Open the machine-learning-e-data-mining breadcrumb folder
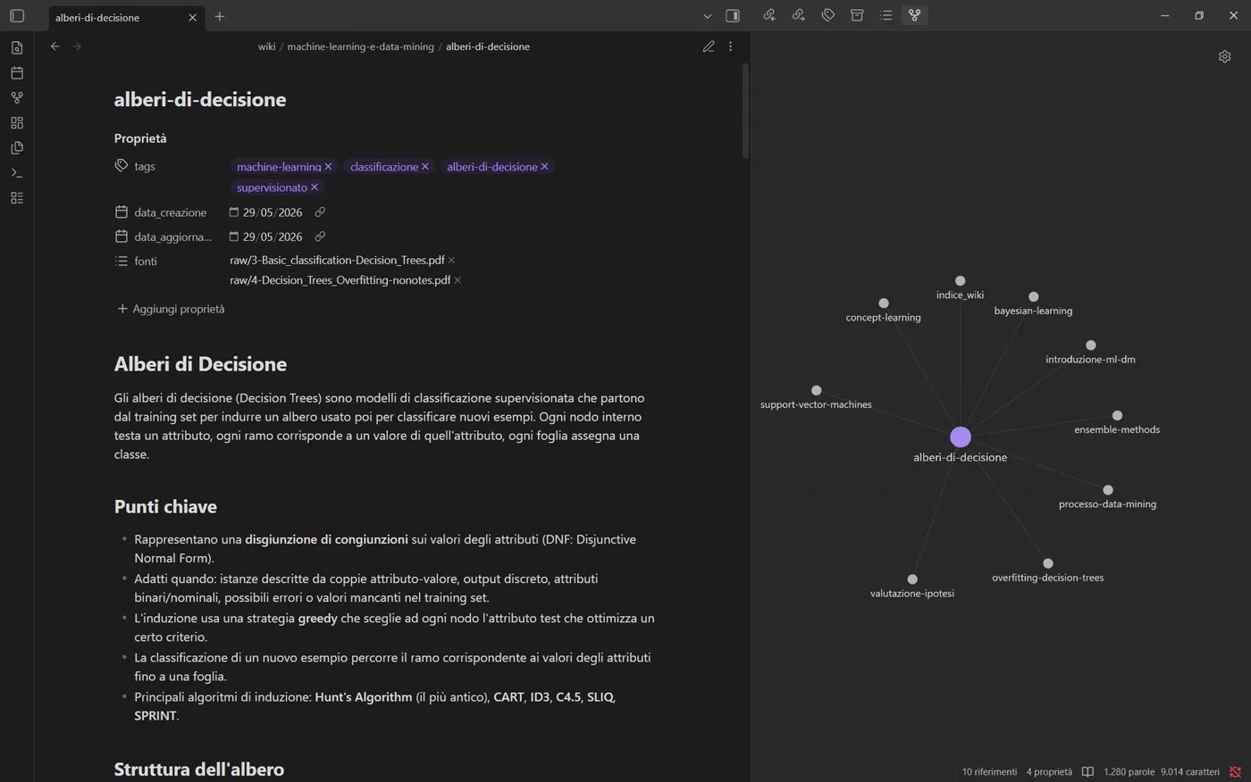Image resolution: width=1251 pixels, height=782 pixels. pyautogui.click(x=360, y=46)
